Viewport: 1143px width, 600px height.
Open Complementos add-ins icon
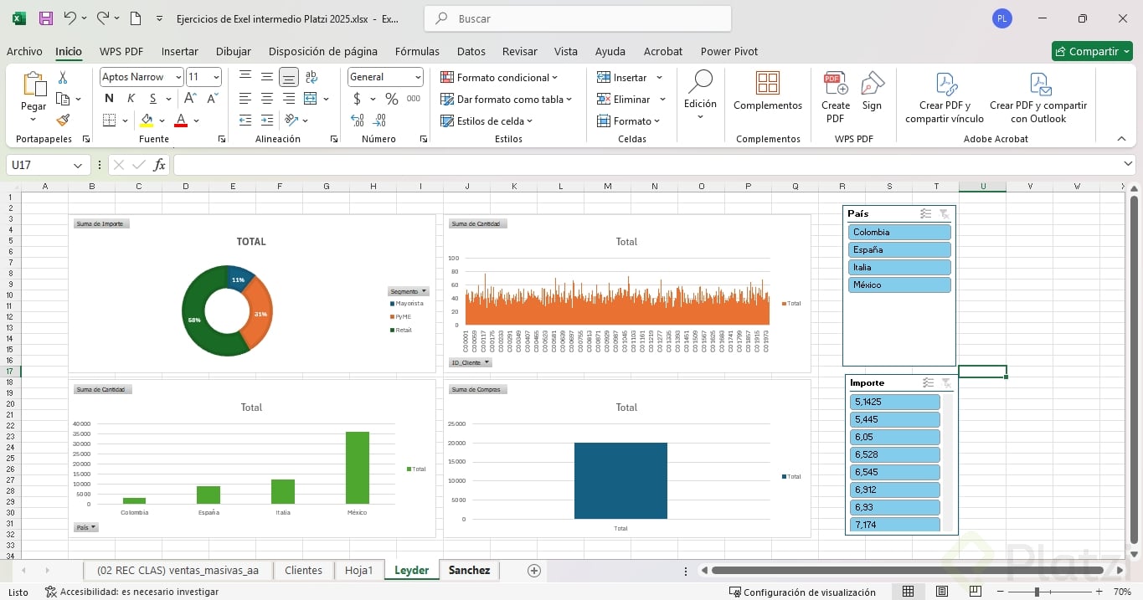click(x=767, y=84)
